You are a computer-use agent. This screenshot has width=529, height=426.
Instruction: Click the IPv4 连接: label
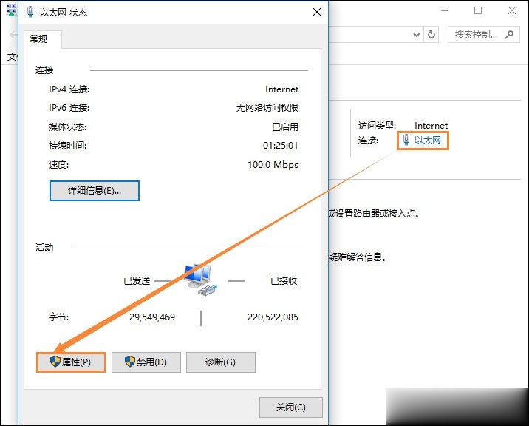pos(69,89)
